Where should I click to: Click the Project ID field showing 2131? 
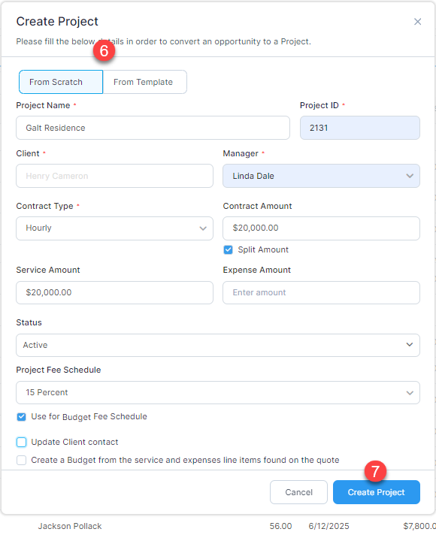pyautogui.click(x=360, y=128)
